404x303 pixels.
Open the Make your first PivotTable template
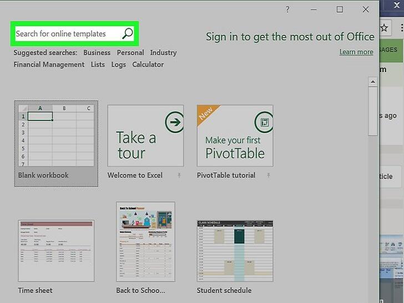coord(235,135)
